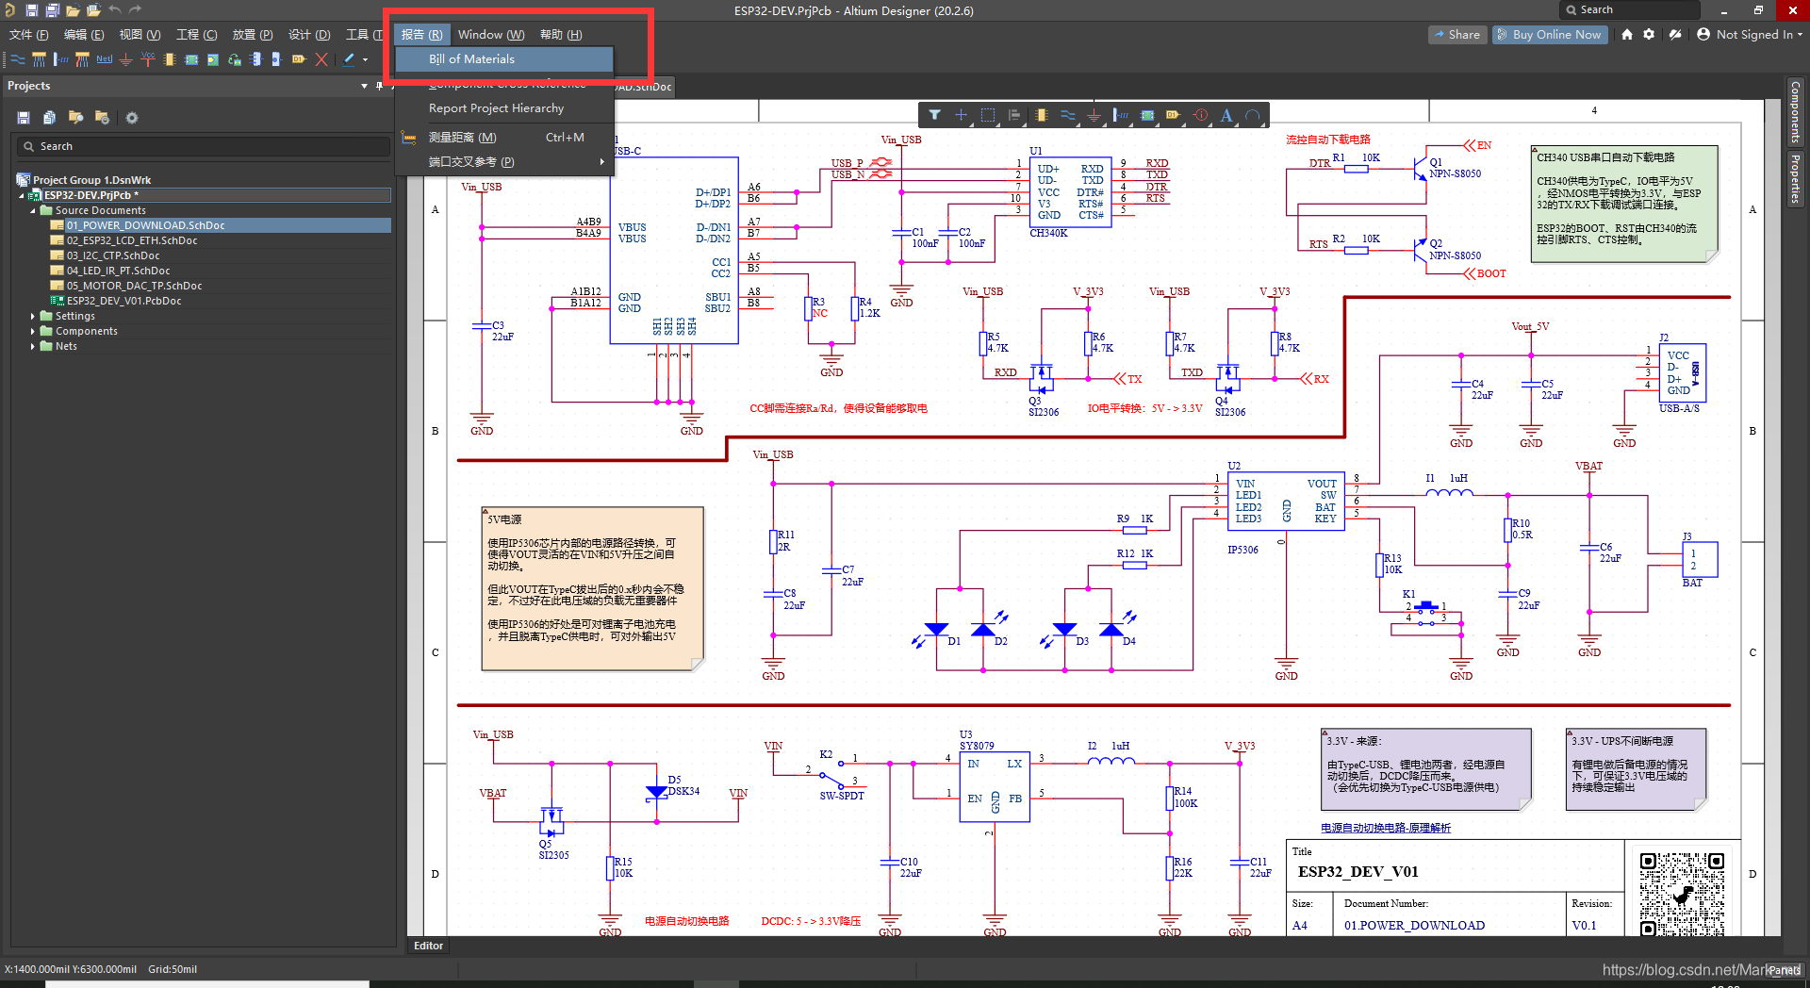Click the Place Port D1 icon in the wiring toolbar
Screen dimensions: 1810x988
coord(299,59)
